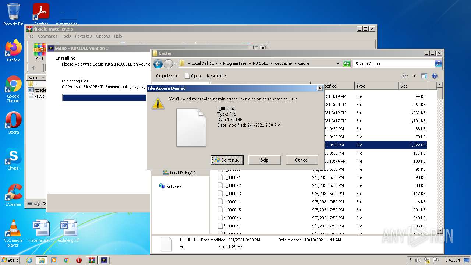This screenshot has height=265, width=471.
Task: Open the WinRAR Tools menu
Action: click(x=66, y=36)
